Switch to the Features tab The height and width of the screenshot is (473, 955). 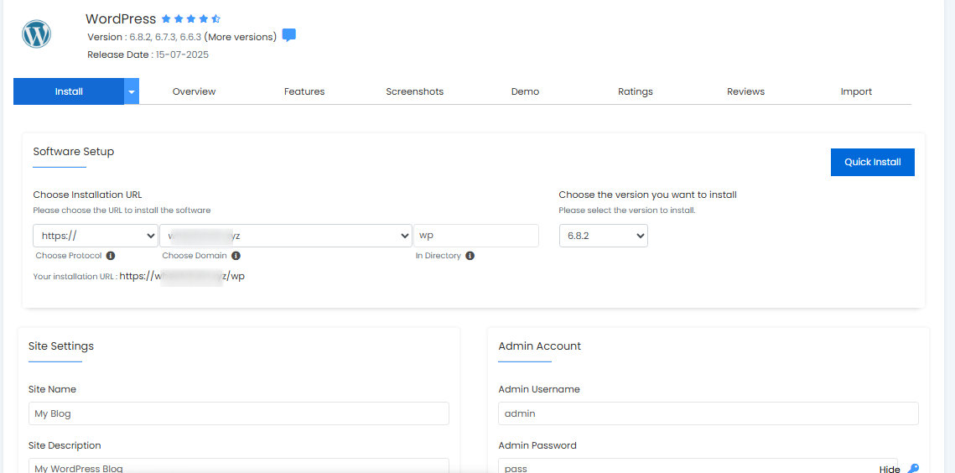coord(304,91)
